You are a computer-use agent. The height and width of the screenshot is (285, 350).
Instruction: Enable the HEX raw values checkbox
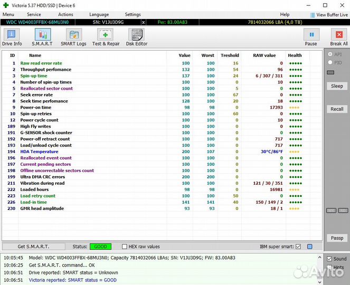coord(125,246)
